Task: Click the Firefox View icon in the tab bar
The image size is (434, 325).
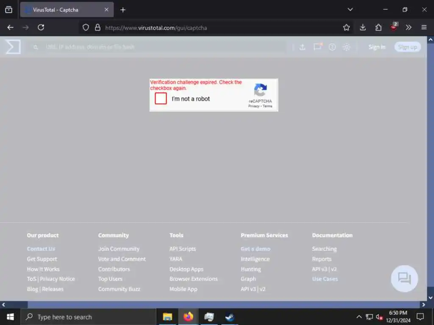Action: point(8,10)
